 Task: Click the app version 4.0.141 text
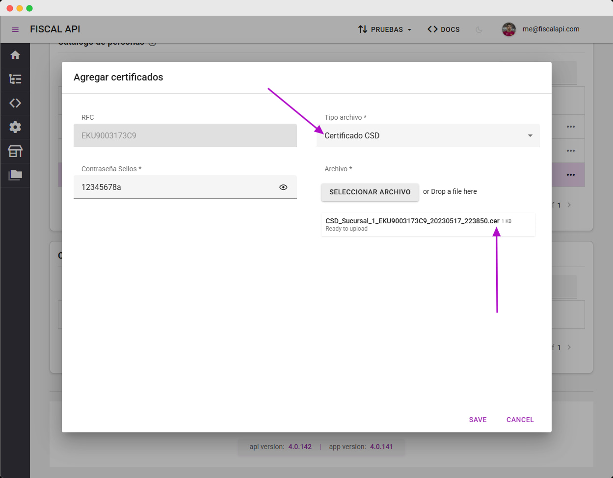[361, 447]
